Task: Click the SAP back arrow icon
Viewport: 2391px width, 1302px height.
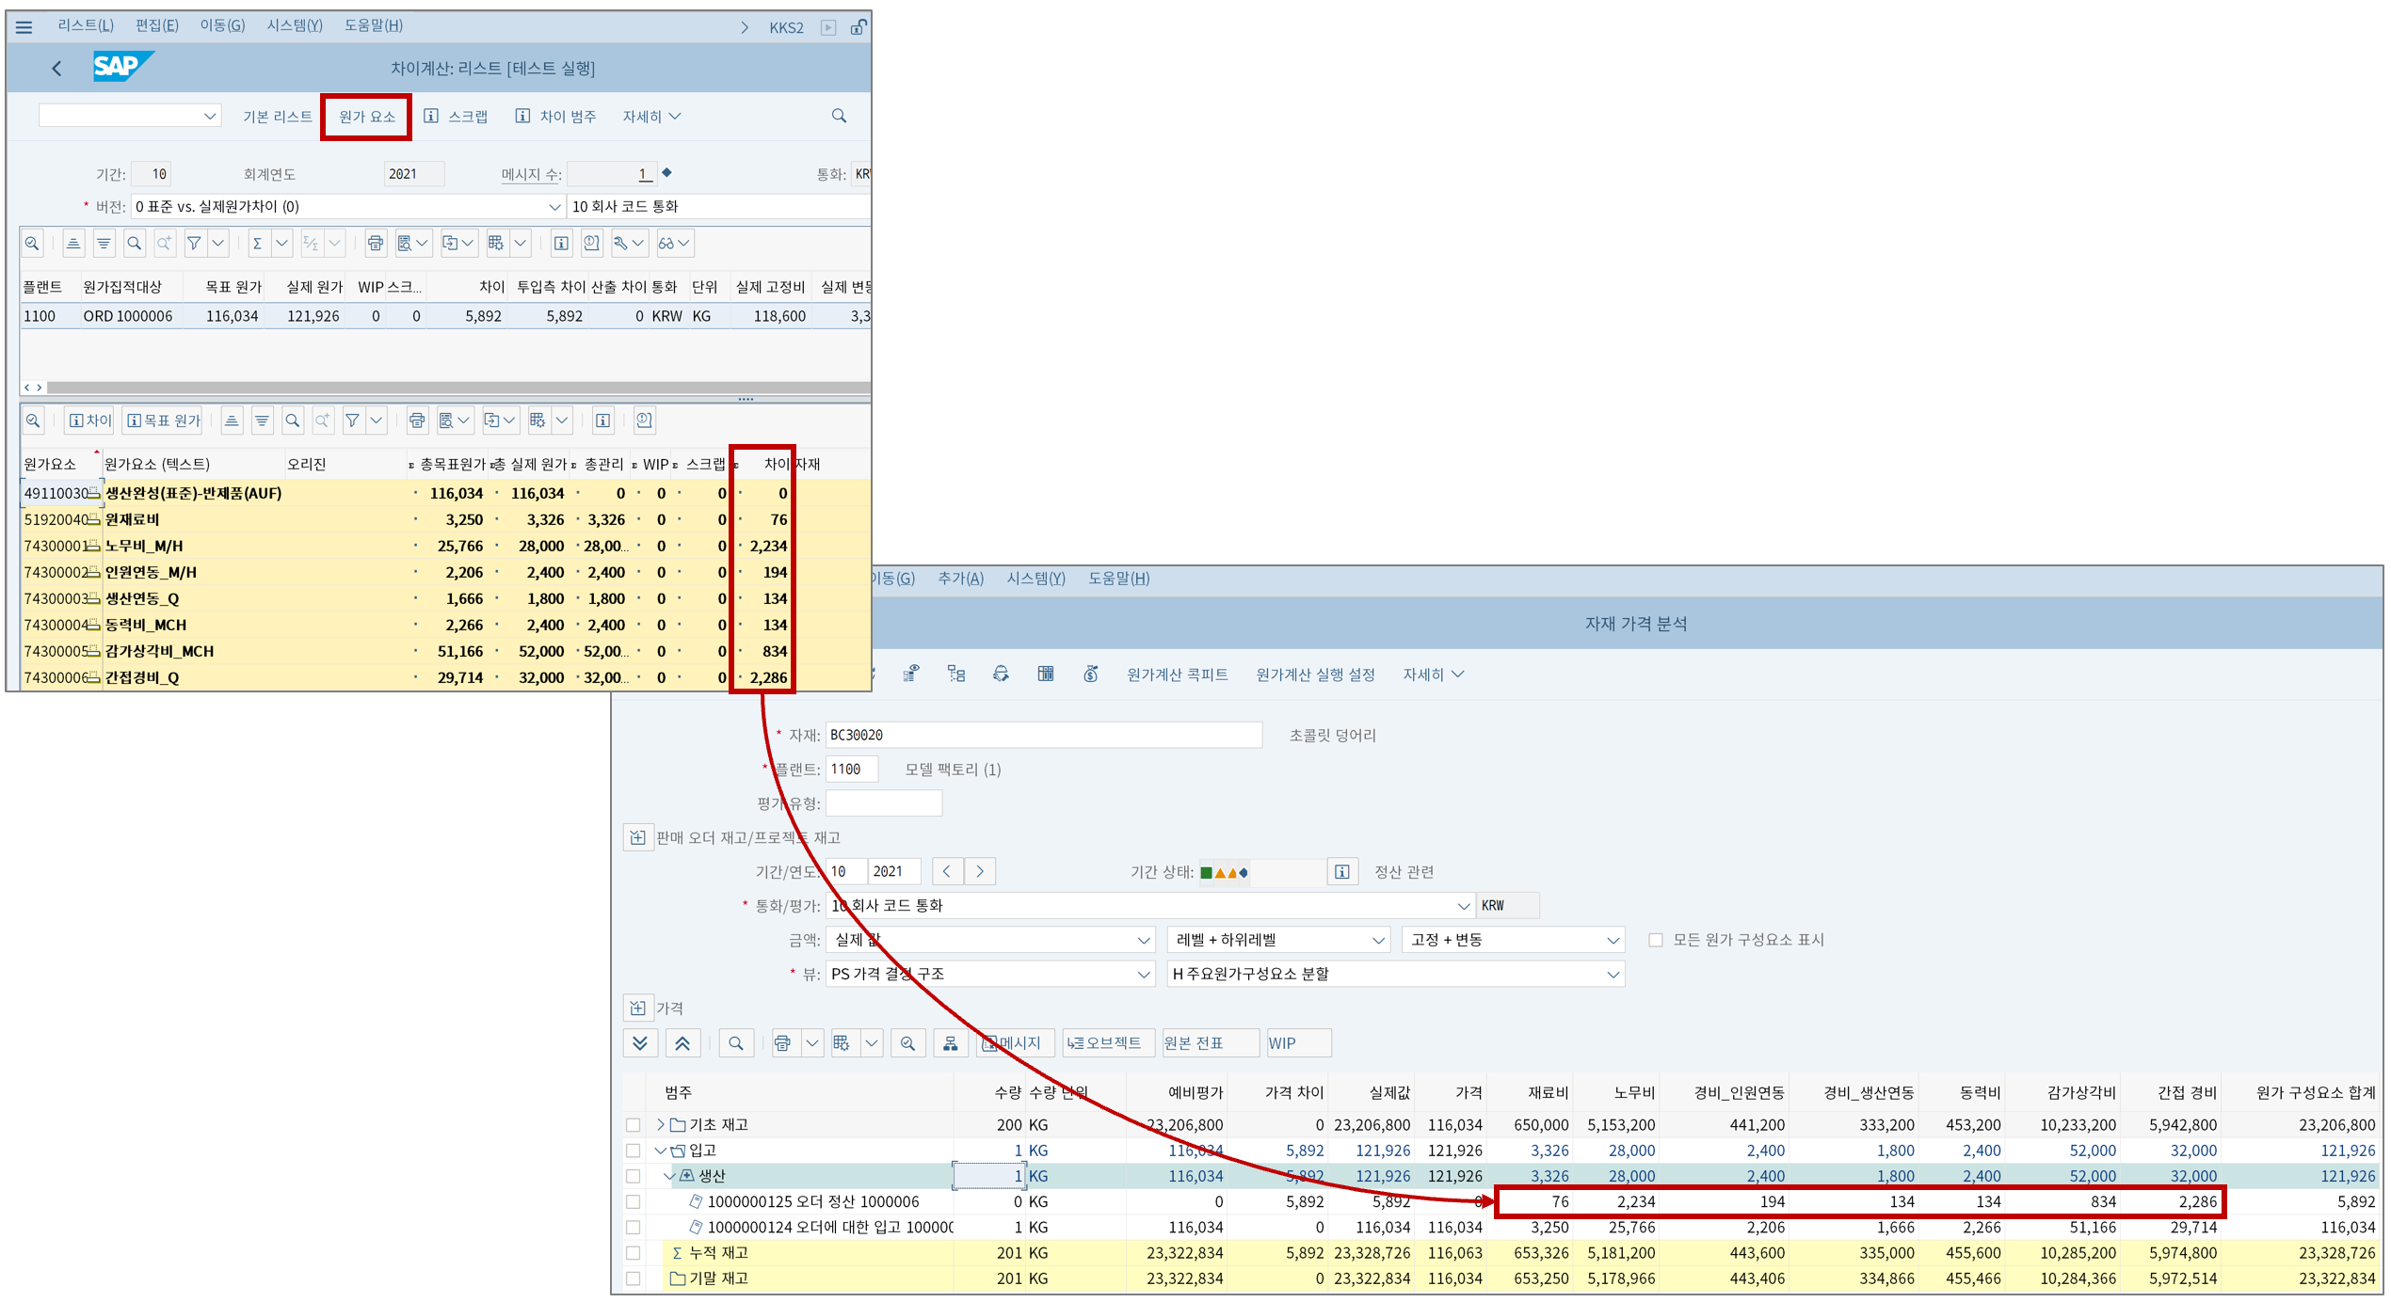Action: (x=56, y=69)
